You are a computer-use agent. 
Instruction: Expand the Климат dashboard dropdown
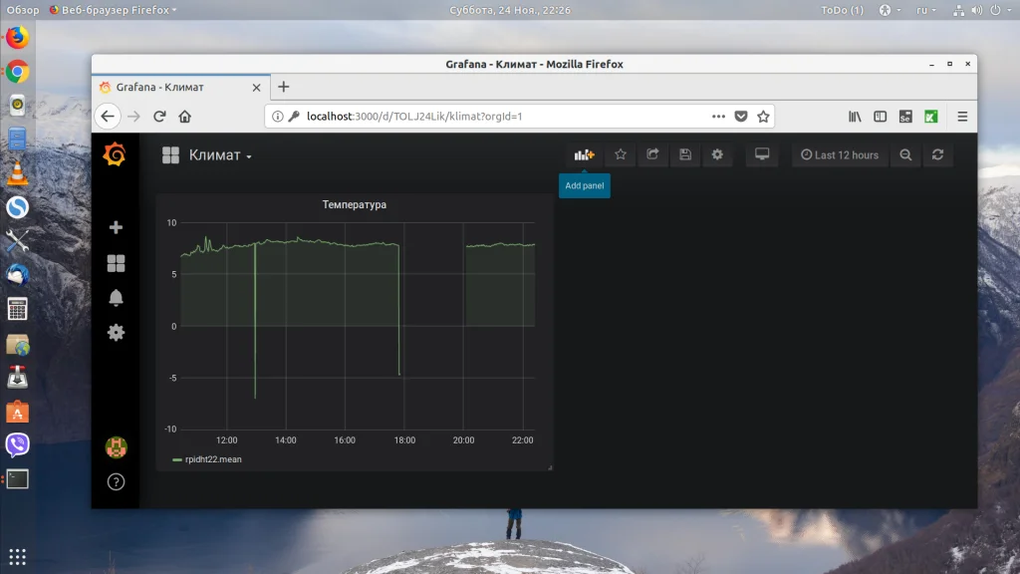point(220,155)
